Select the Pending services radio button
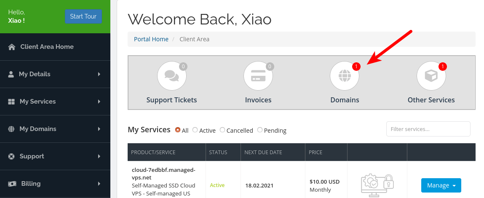This screenshot has height=198, width=484. tap(260, 130)
